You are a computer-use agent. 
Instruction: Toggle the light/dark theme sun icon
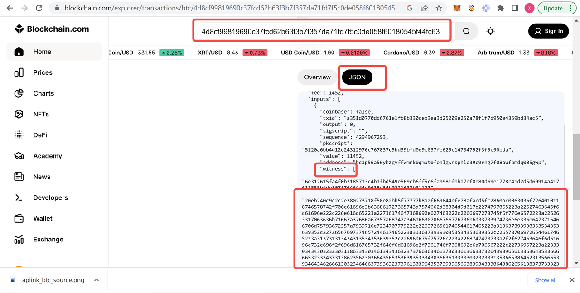tap(490, 31)
